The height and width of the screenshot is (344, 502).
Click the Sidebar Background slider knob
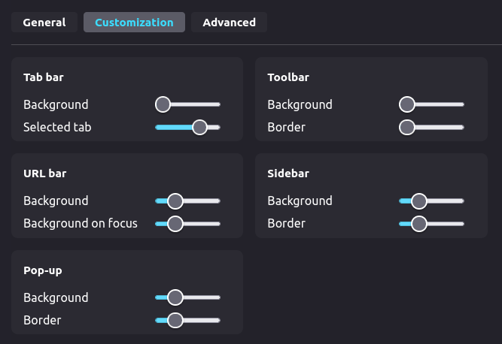coord(419,201)
